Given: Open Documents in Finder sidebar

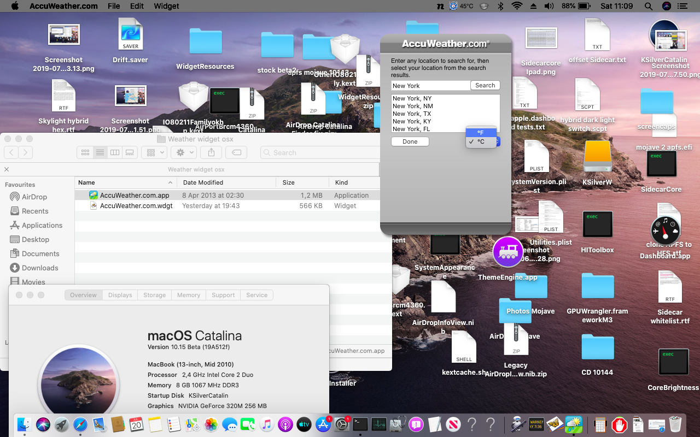Looking at the screenshot, I should click(x=34, y=253).
